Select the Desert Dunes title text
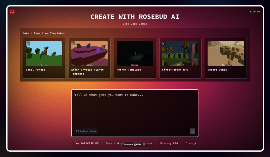The height and width of the screenshot is (157, 270). [217, 70]
